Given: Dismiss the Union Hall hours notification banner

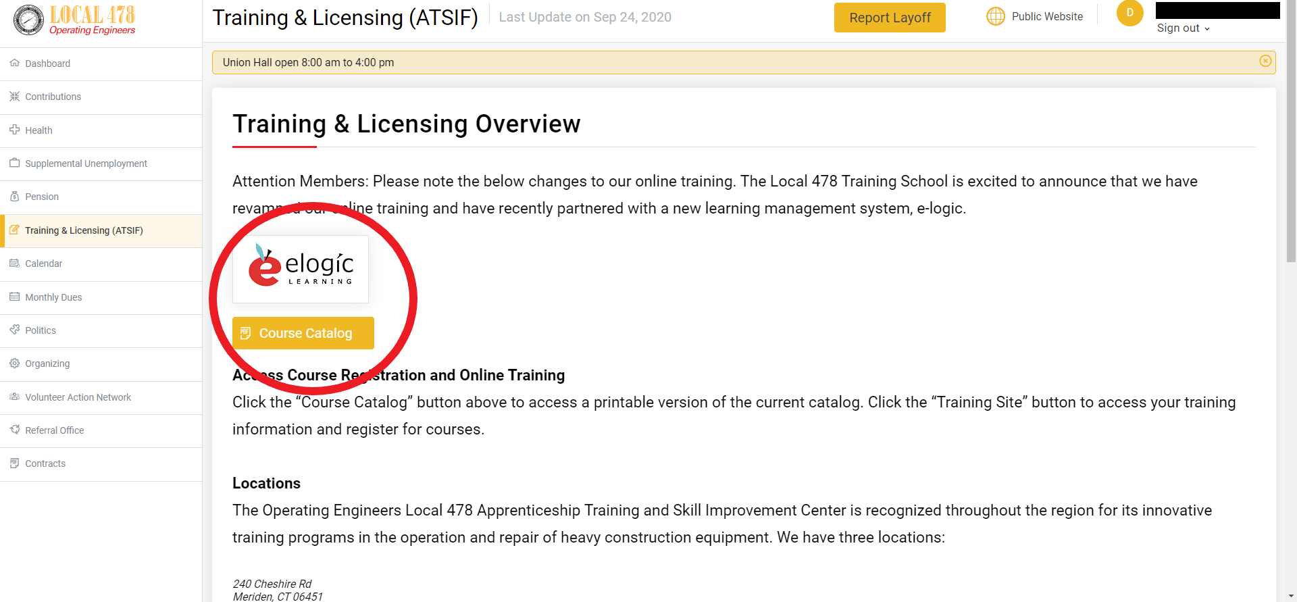Looking at the screenshot, I should click(x=1265, y=61).
